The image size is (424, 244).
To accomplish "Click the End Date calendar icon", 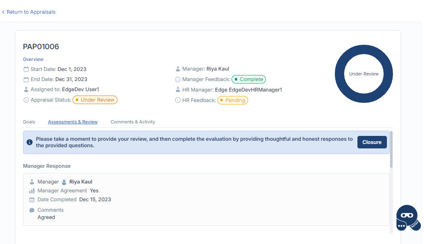I will [26, 79].
